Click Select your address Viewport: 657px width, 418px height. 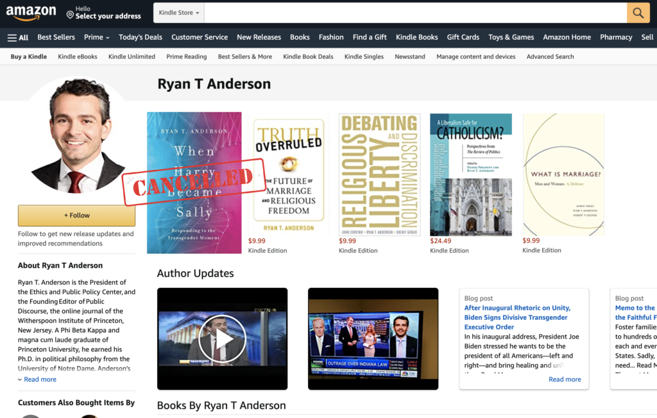tap(108, 16)
